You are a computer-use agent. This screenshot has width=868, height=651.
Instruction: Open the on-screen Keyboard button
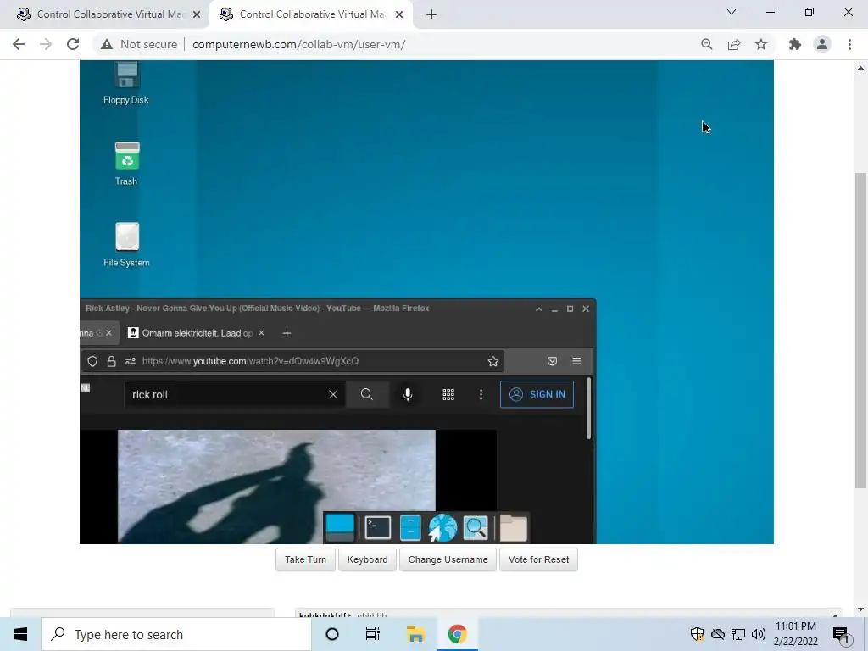[367, 559]
